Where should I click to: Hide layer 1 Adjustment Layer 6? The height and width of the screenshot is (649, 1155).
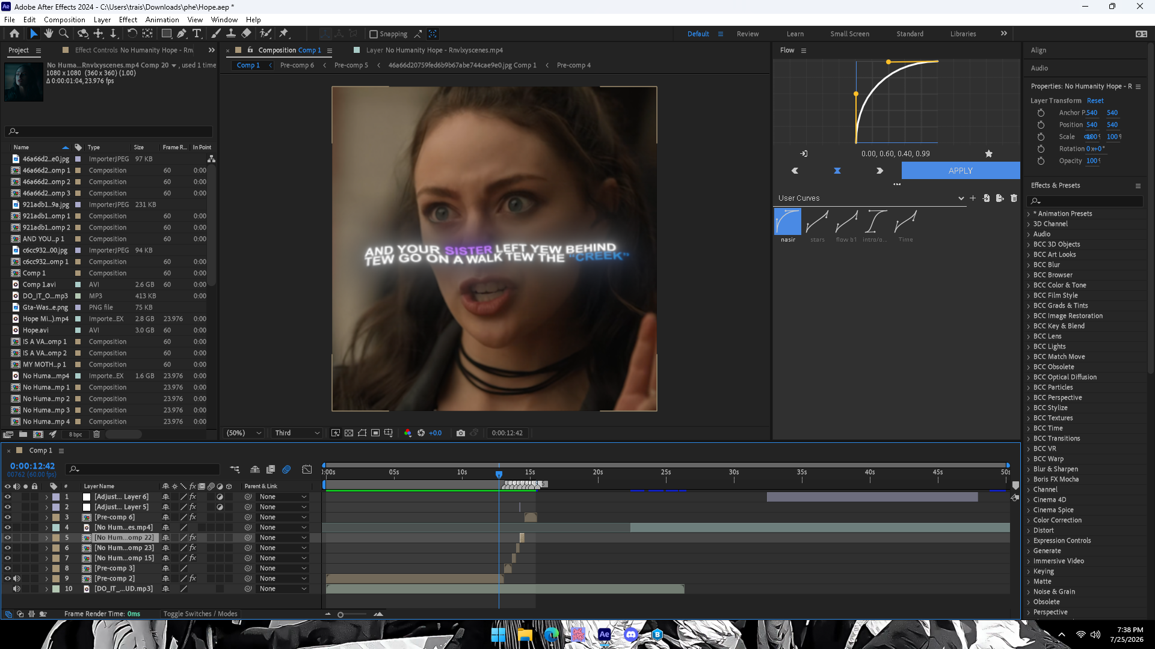(x=8, y=497)
